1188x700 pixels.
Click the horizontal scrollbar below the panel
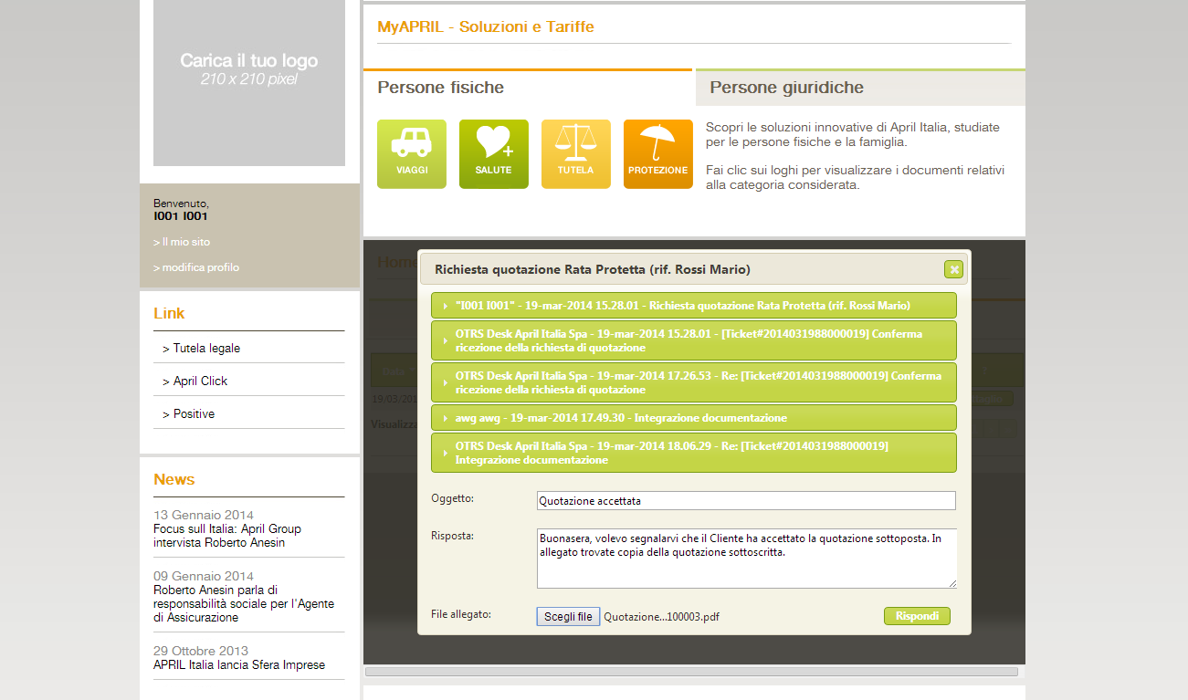point(691,672)
